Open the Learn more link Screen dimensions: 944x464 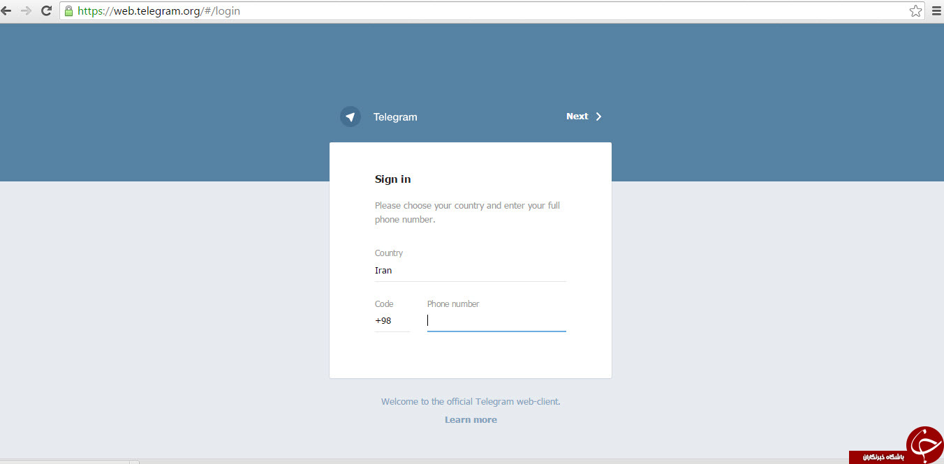pos(471,420)
